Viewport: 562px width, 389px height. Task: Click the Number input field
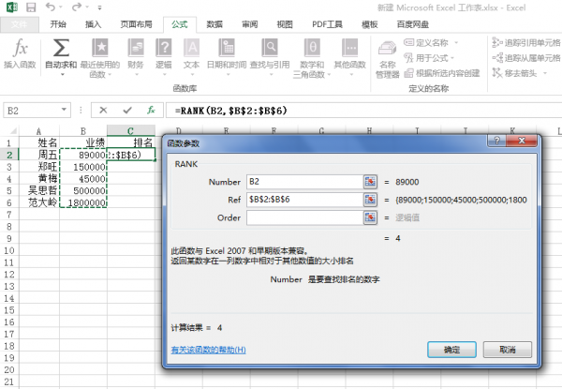[305, 182]
